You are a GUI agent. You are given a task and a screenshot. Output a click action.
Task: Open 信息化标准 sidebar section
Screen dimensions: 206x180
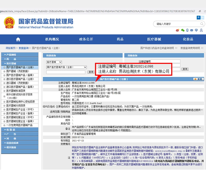coord(20,143)
